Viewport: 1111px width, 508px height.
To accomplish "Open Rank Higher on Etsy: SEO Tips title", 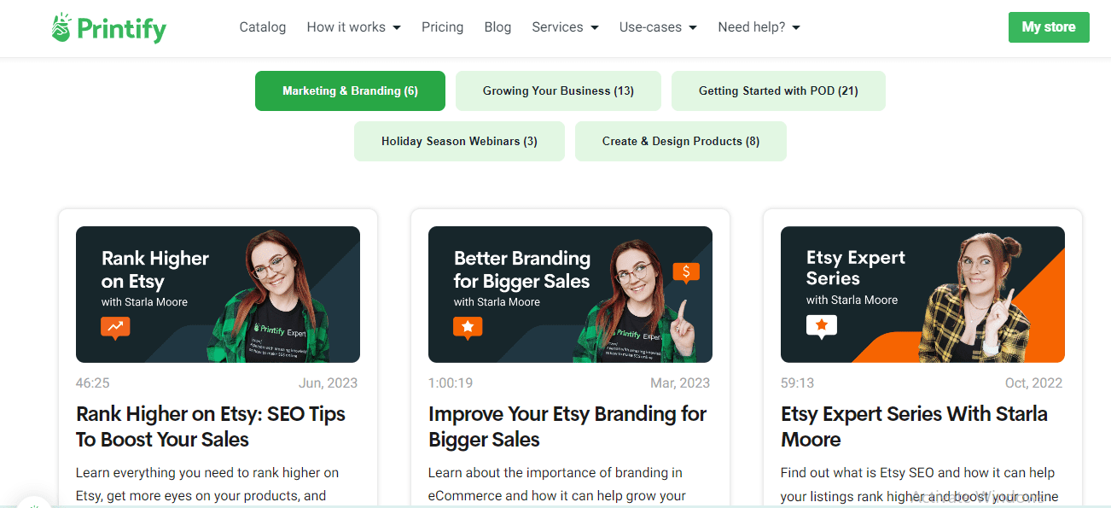I will coord(211,427).
